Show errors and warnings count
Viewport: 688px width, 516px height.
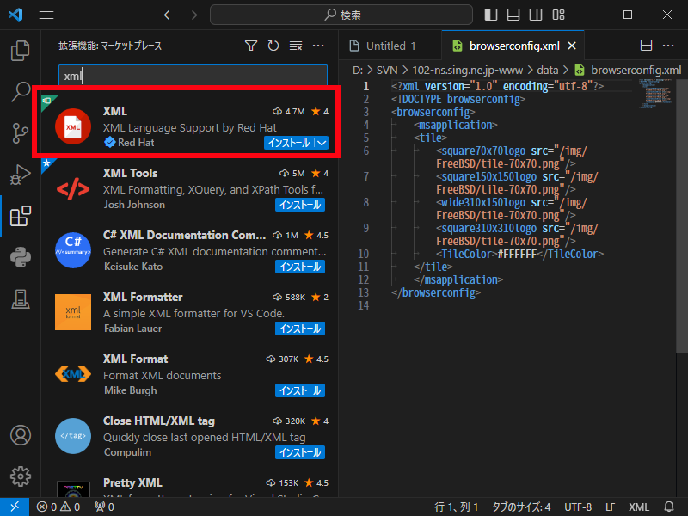point(58,507)
